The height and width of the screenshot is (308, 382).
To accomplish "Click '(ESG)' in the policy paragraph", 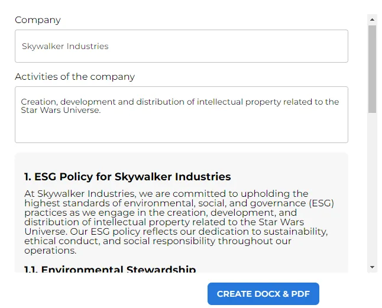I will click(321, 203).
